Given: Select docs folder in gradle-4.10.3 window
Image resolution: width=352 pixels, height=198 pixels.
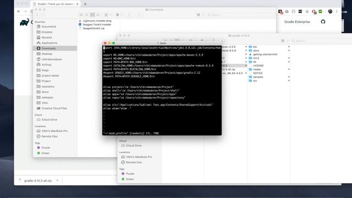Looking at the screenshot, I should point(254,51).
